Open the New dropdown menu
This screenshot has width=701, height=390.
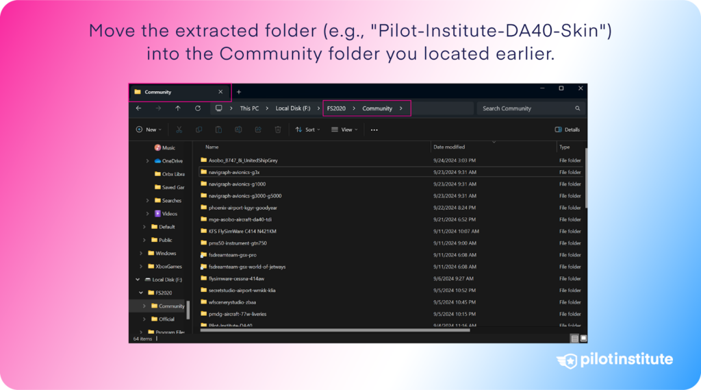tap(149, 130)
